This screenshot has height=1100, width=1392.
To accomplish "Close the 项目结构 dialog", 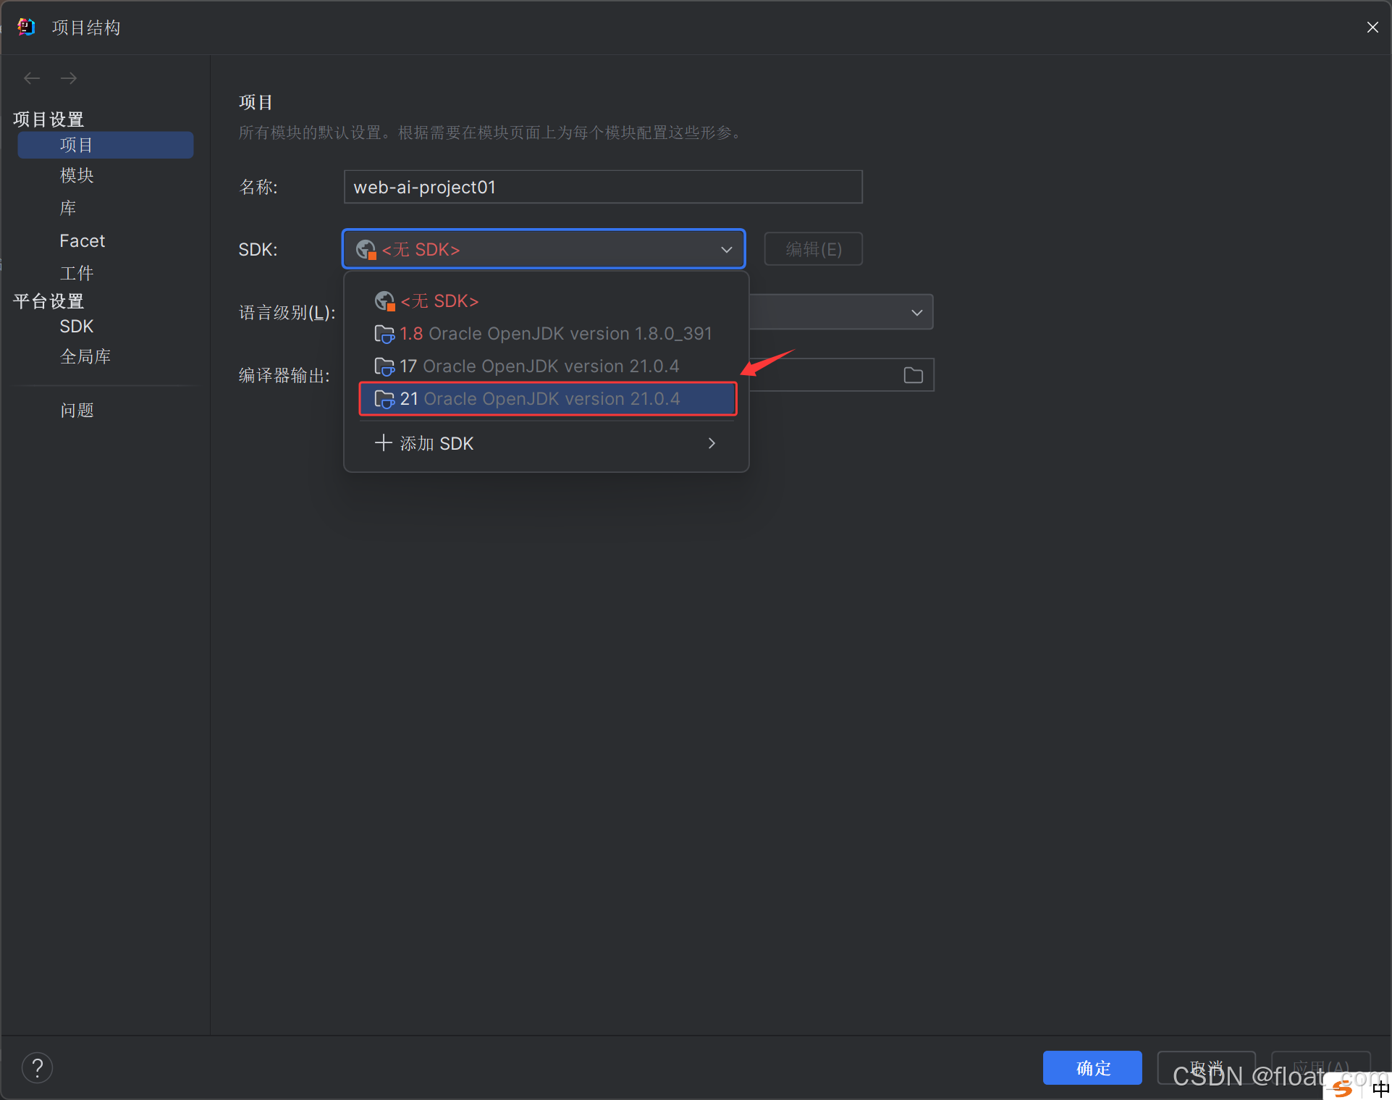I will click(1372, 28).
